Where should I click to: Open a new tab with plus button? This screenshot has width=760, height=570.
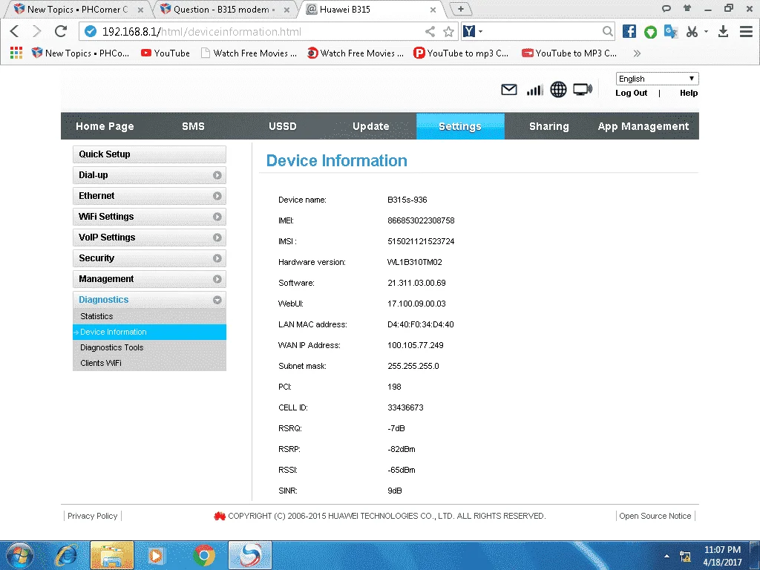pyautogui.click(x=460, y=9)
